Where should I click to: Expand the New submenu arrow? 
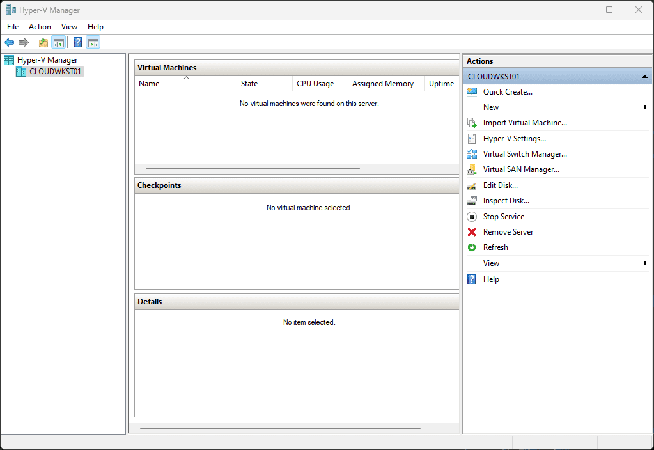coord(644,107)
